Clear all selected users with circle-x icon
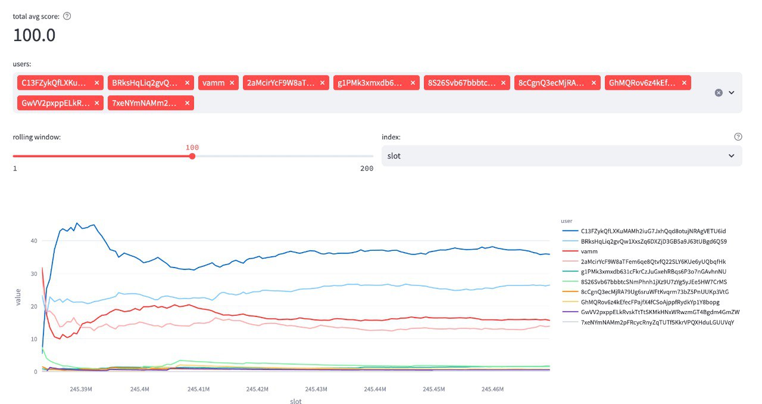The width and height of the screenshot is (762, 404). [719, 93]
